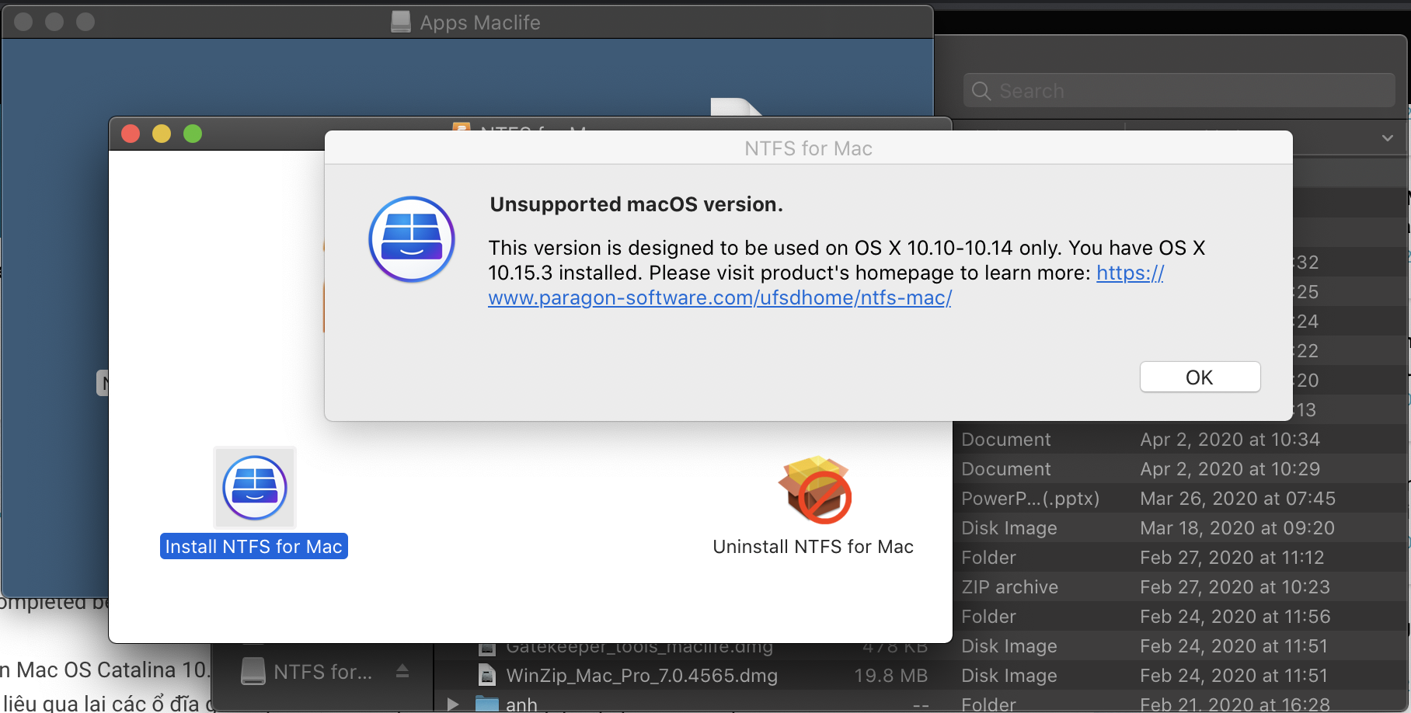
Task: Click the ZIP archive kind cell
Action: pos(1009,587)
